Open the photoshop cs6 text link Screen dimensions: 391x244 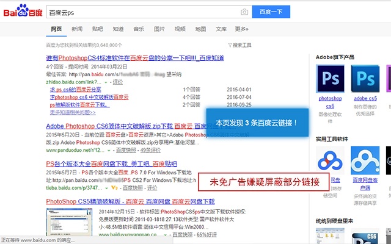click(330, 102)
